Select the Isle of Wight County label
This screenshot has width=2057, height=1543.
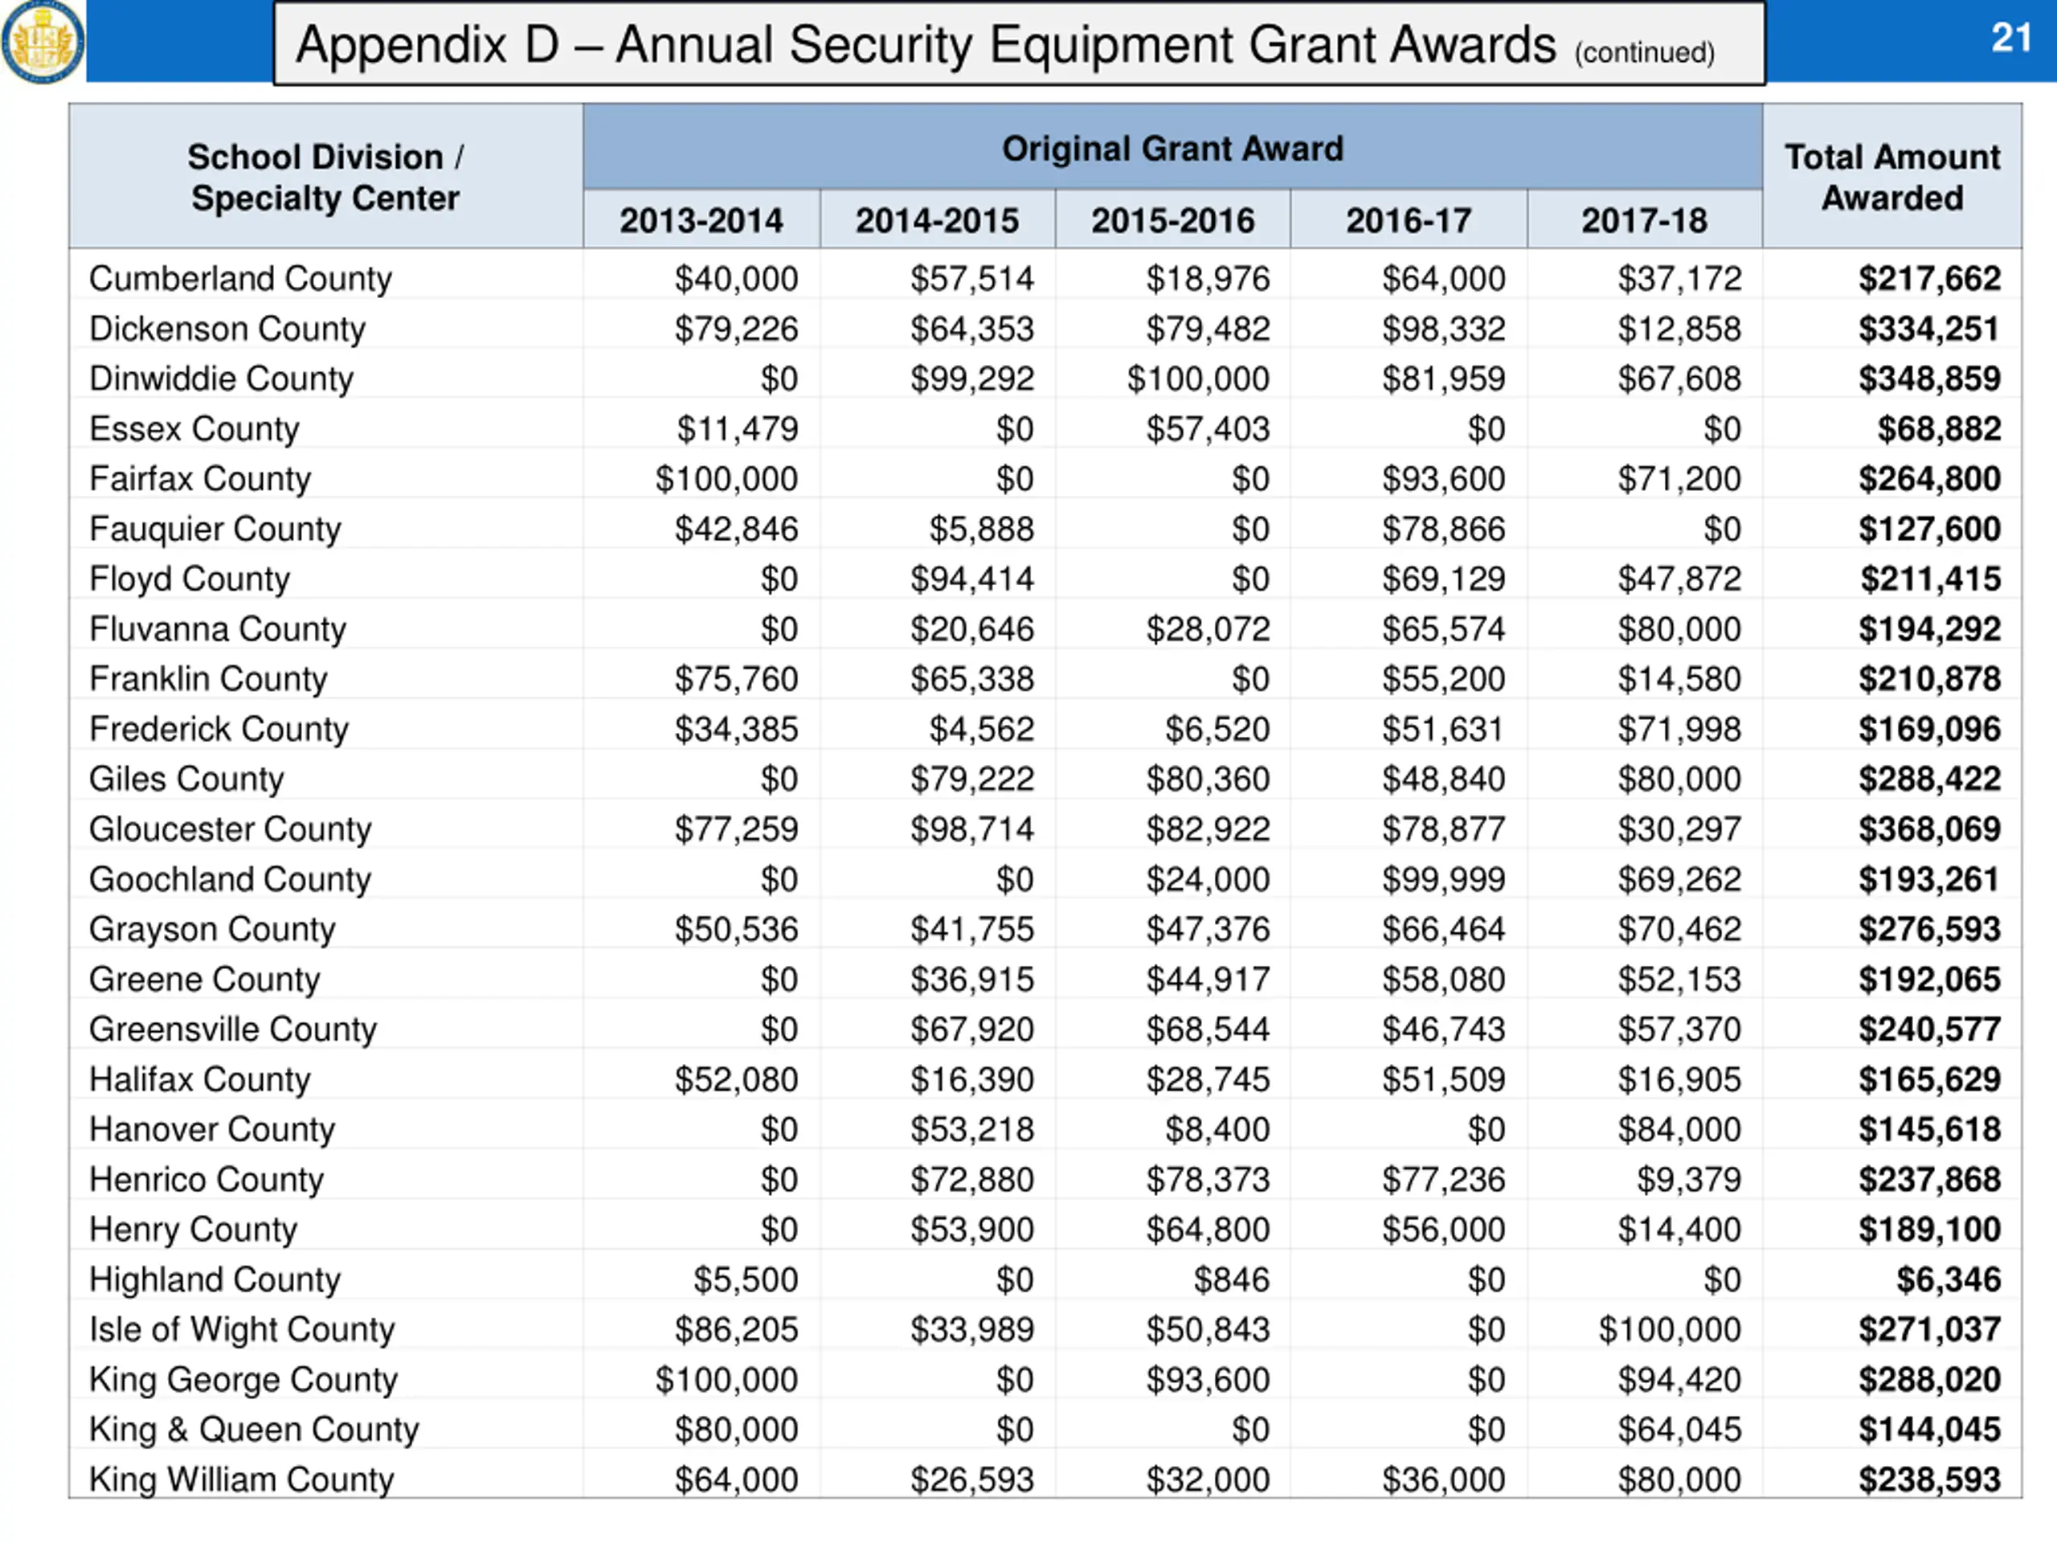point(242,1329)
